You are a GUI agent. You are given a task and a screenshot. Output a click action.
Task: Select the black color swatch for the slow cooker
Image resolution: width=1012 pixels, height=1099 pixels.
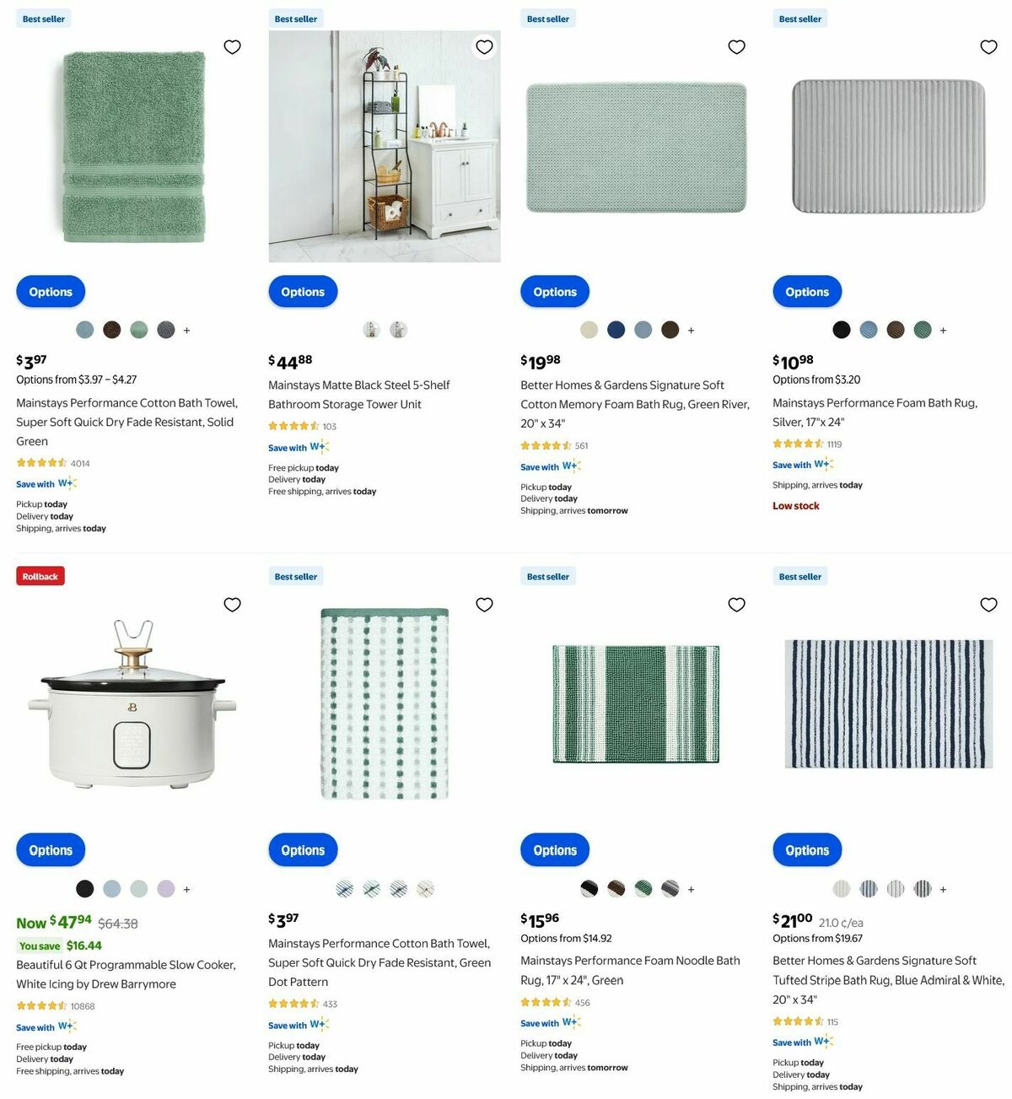point(84,888)
